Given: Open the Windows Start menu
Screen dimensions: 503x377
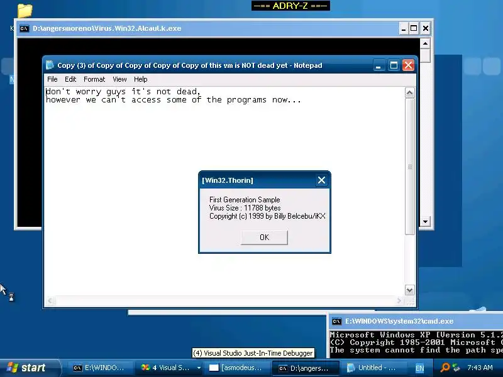Looking at the screenshot, I should click(29, 368).
